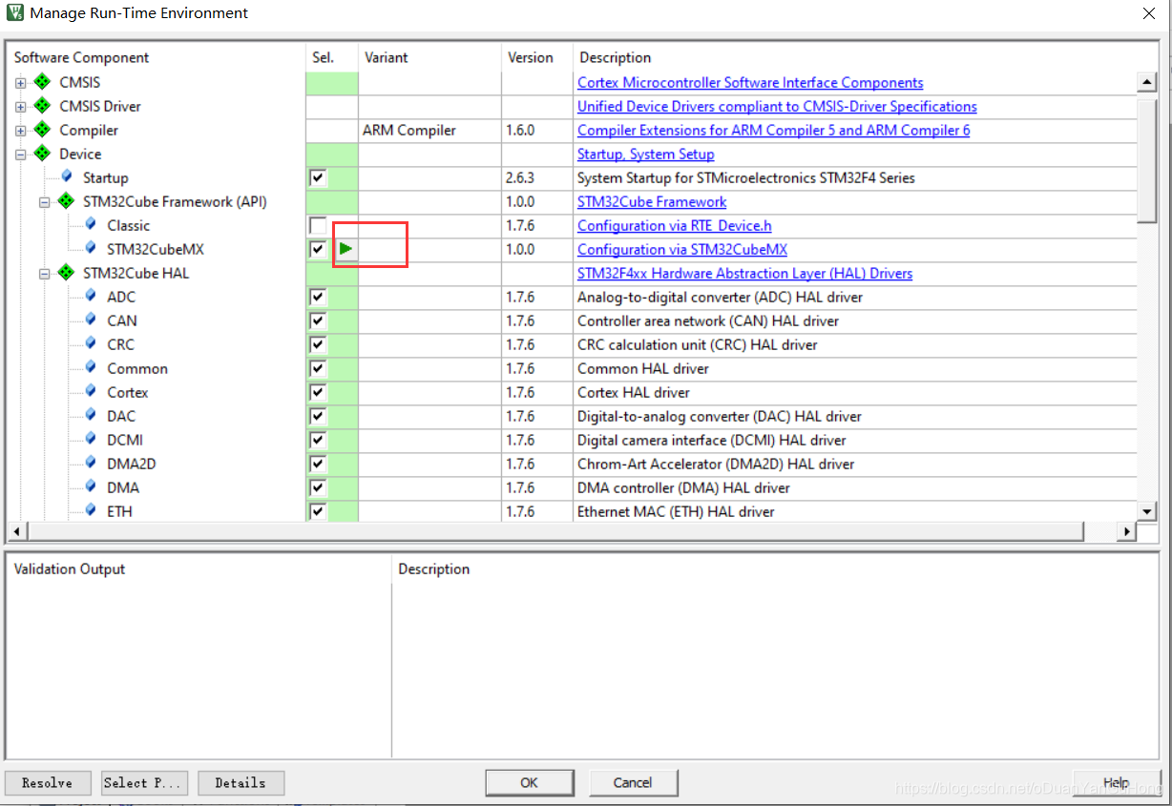Open the Startup, System Setup link

point(645,155)
